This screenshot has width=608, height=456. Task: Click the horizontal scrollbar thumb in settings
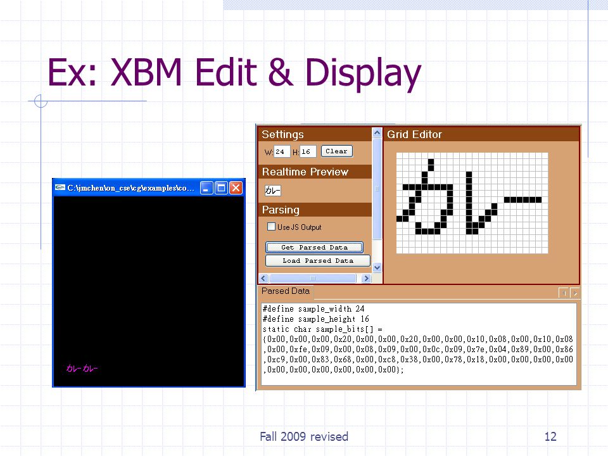pyautogui.click(x=312, y=278)
